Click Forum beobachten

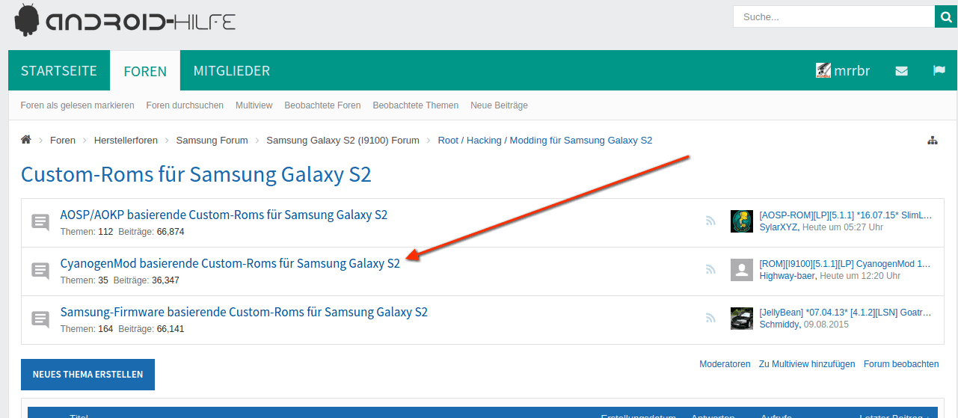(x=901, y=364)
